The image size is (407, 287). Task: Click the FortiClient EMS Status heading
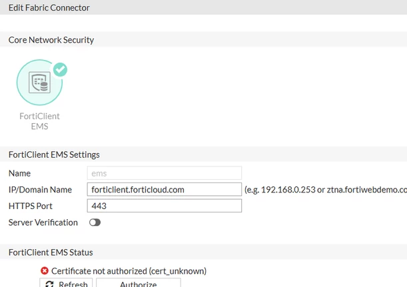click(51, 252)
